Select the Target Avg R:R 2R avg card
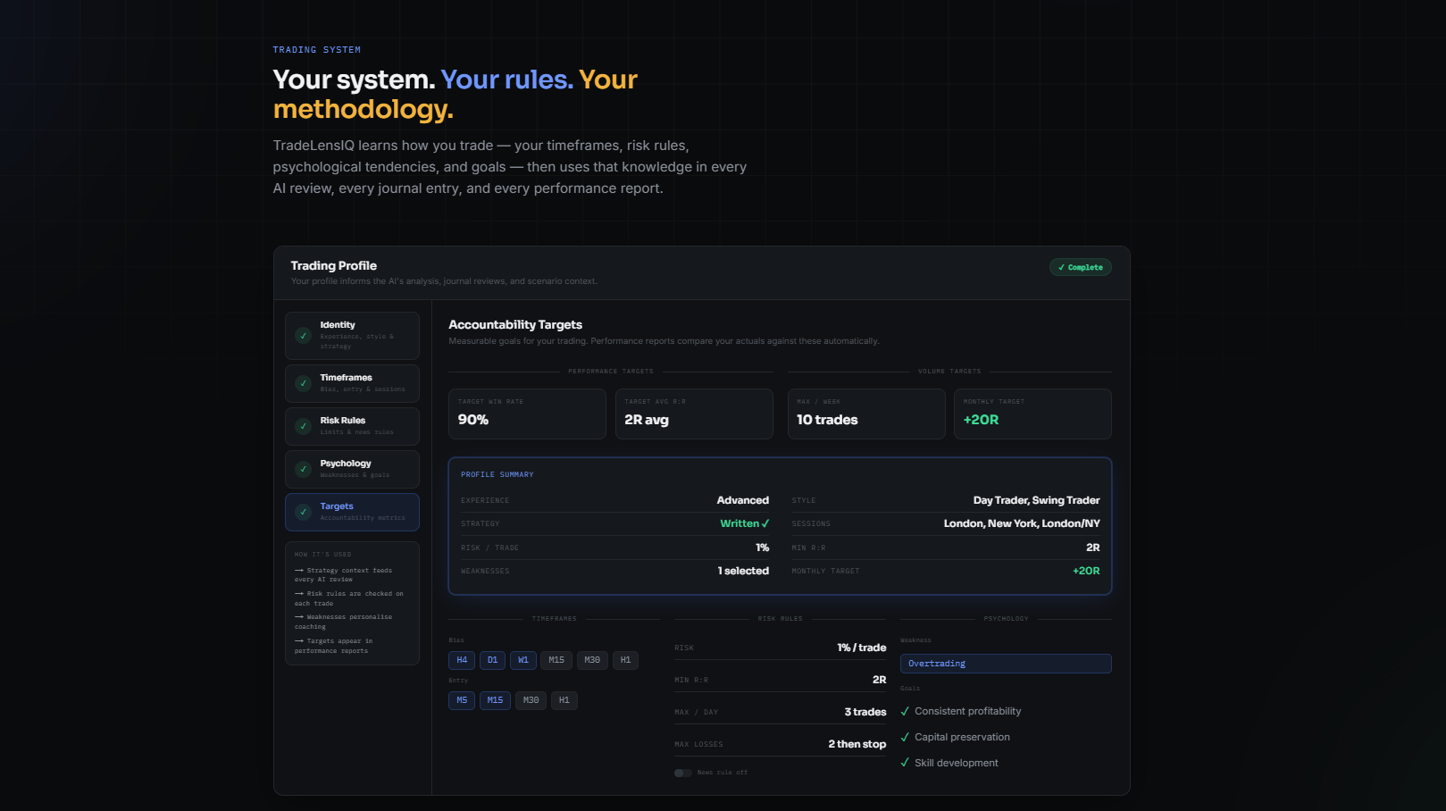This screenshot has height=811, width=1446. coord(694,414)
